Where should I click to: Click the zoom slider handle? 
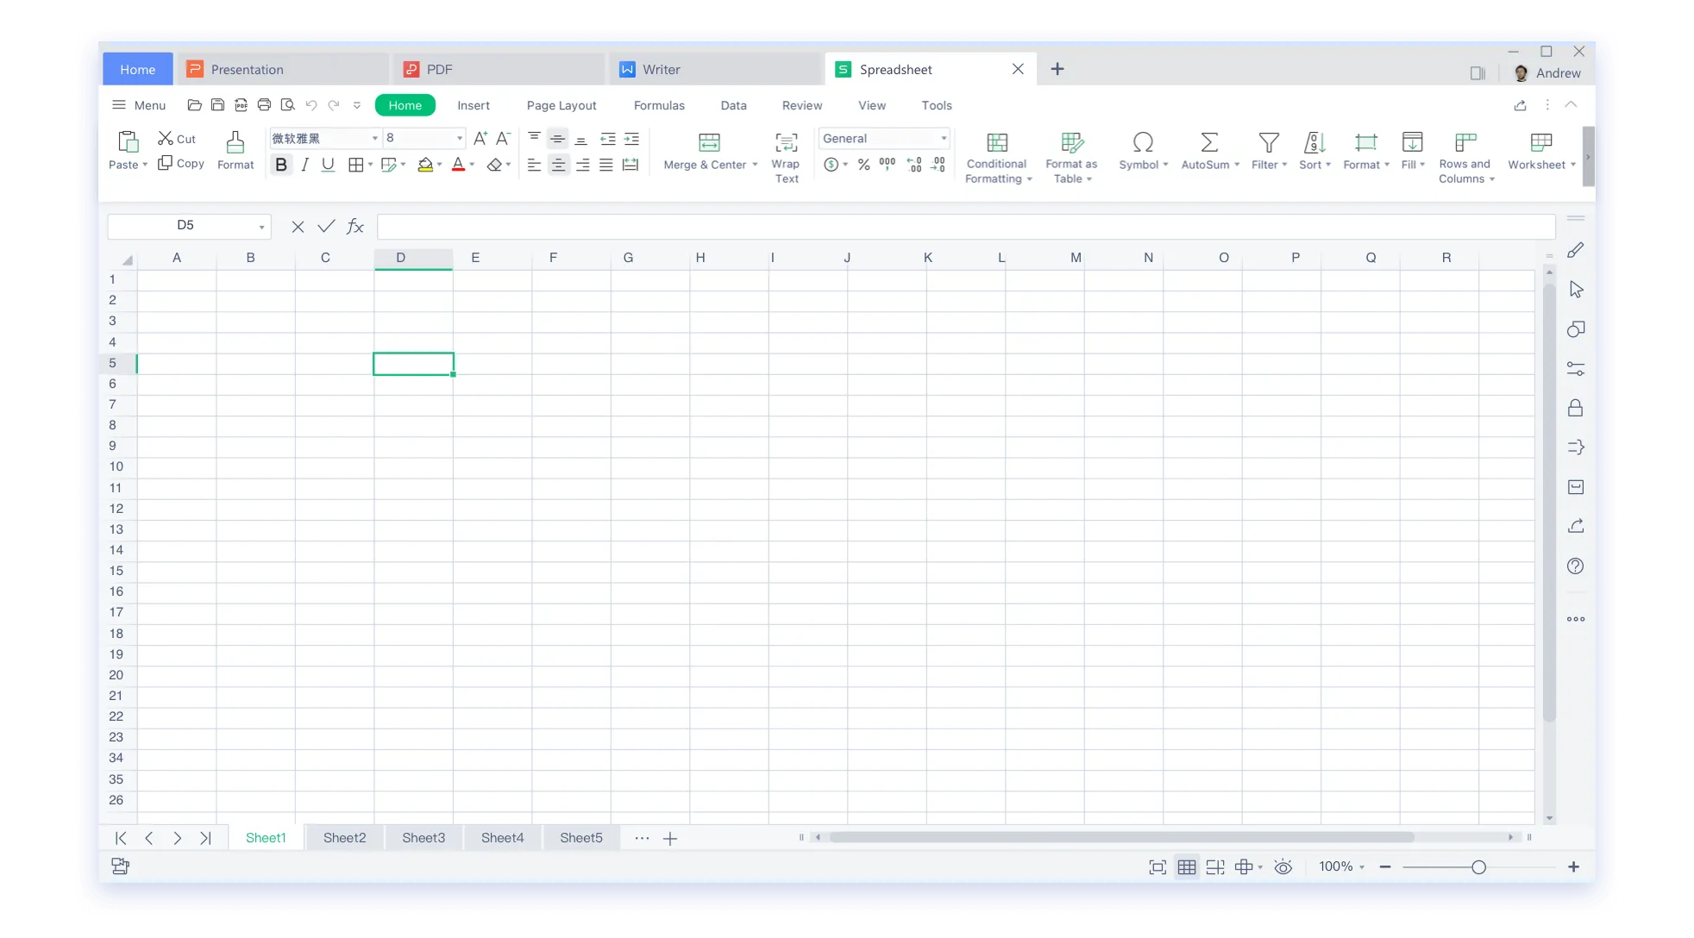[1478, 867]
